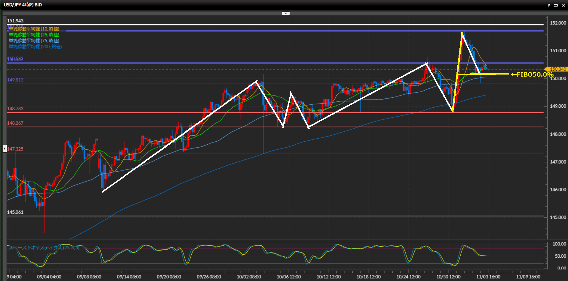Click the 147.325 support line label

point(15,149)
